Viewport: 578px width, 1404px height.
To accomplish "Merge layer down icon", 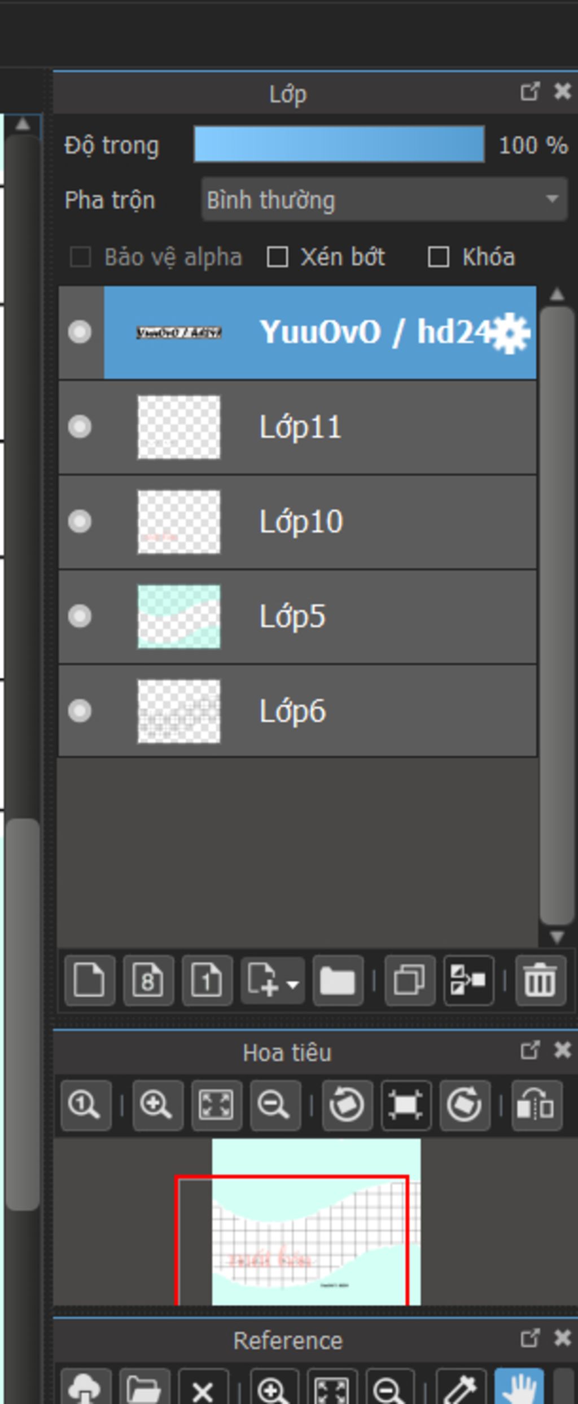I will [x=468, y=980].
